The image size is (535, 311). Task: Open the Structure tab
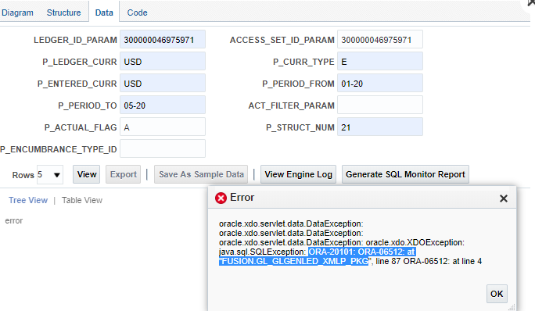coord(64,13)
